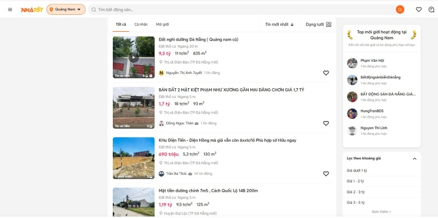Collapse the Lọc theo khoảng giá section
This screenshot has height=218, width=438.
pyautogui.click(x=414, y=158)
